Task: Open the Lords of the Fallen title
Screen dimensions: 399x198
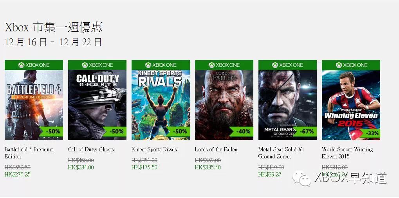Action: click(x=216, y=149)
